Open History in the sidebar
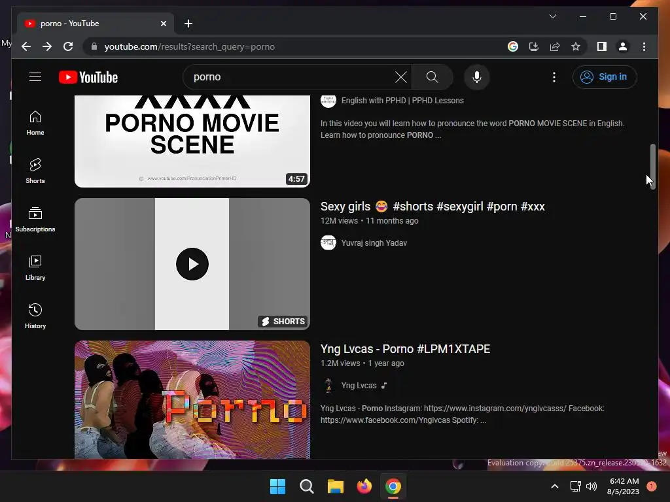This screenshot has width=670, height=502. coord(35,316)
